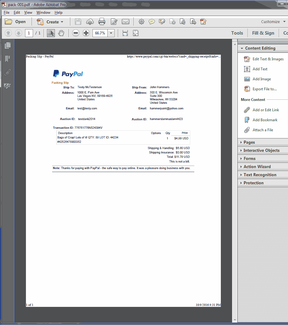Click the comment bubble icon
288x325 pixels.
click(152, 22)
